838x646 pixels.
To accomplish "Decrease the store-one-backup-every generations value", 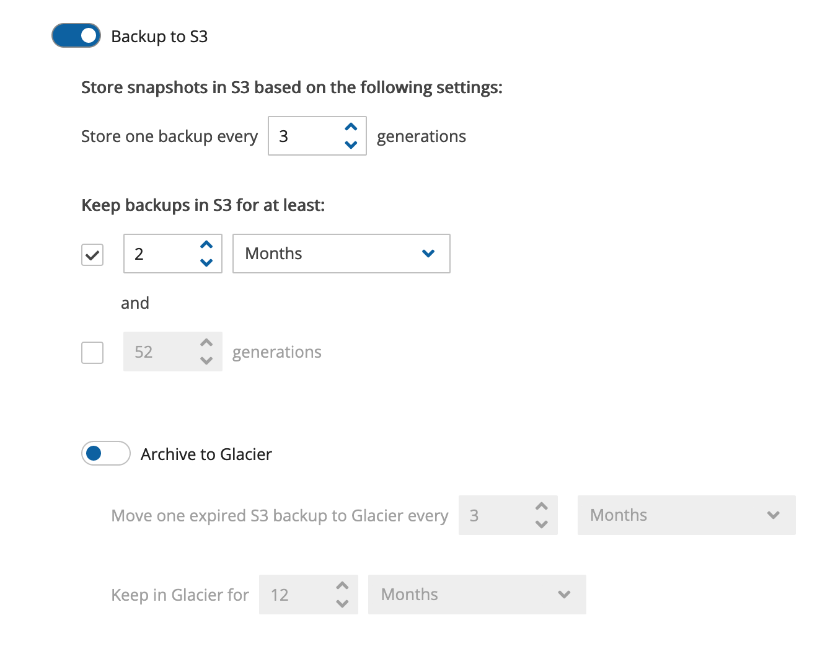I will 351,145.
